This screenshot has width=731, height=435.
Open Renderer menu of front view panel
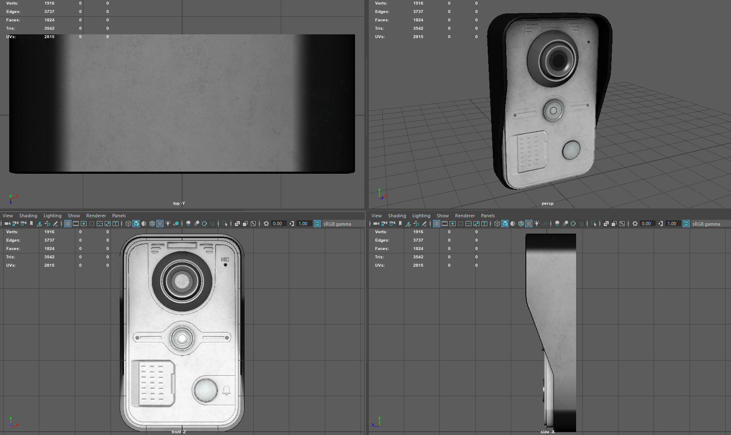pos(96,216)
